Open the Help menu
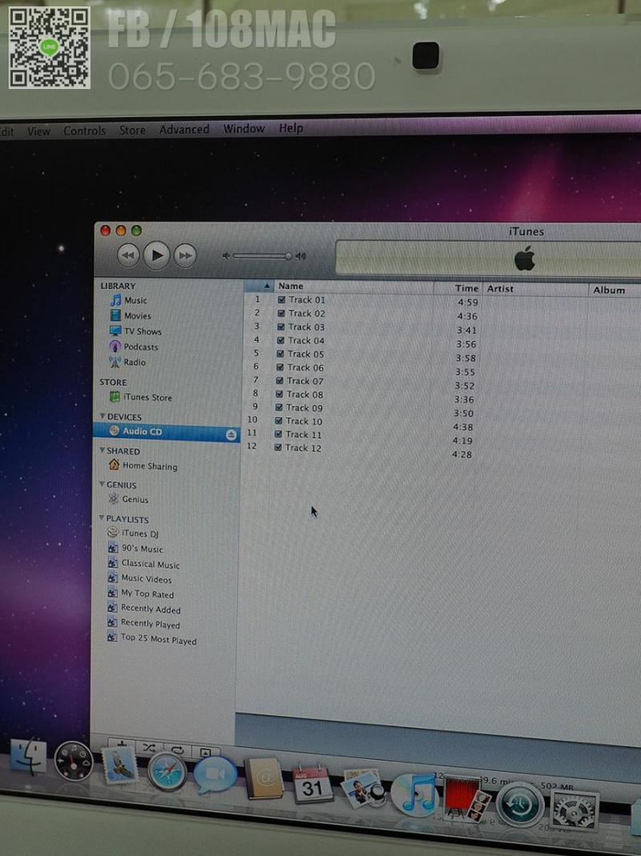641x856 pixels. click(291, 128)
